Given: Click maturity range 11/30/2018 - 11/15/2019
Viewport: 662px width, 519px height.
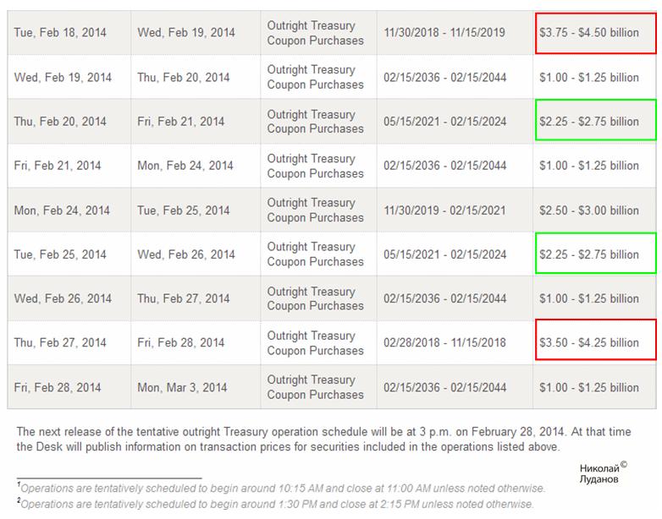Looking at the screenshot, I should (444, 33).
